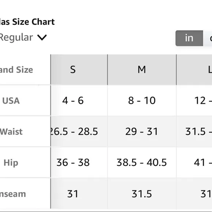Click the Brand Size row label
212x212 pixels.
click(16, 70)
